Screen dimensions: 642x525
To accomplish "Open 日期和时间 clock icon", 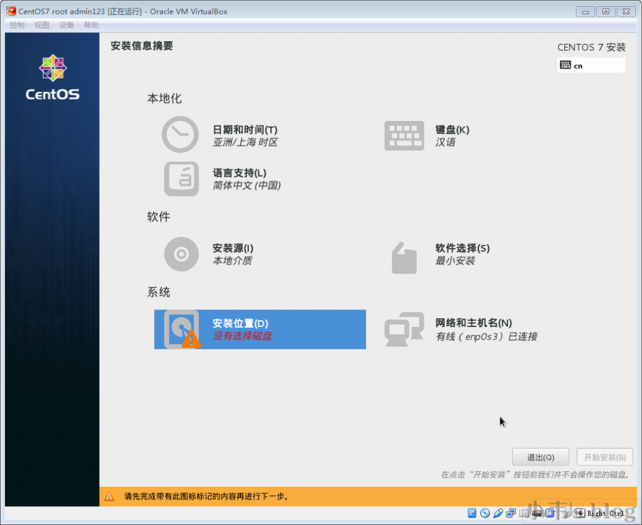I will click(180, 135).
